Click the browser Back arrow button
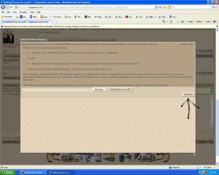Viewport: 219px width, 175px height. (x=4, y=7)
